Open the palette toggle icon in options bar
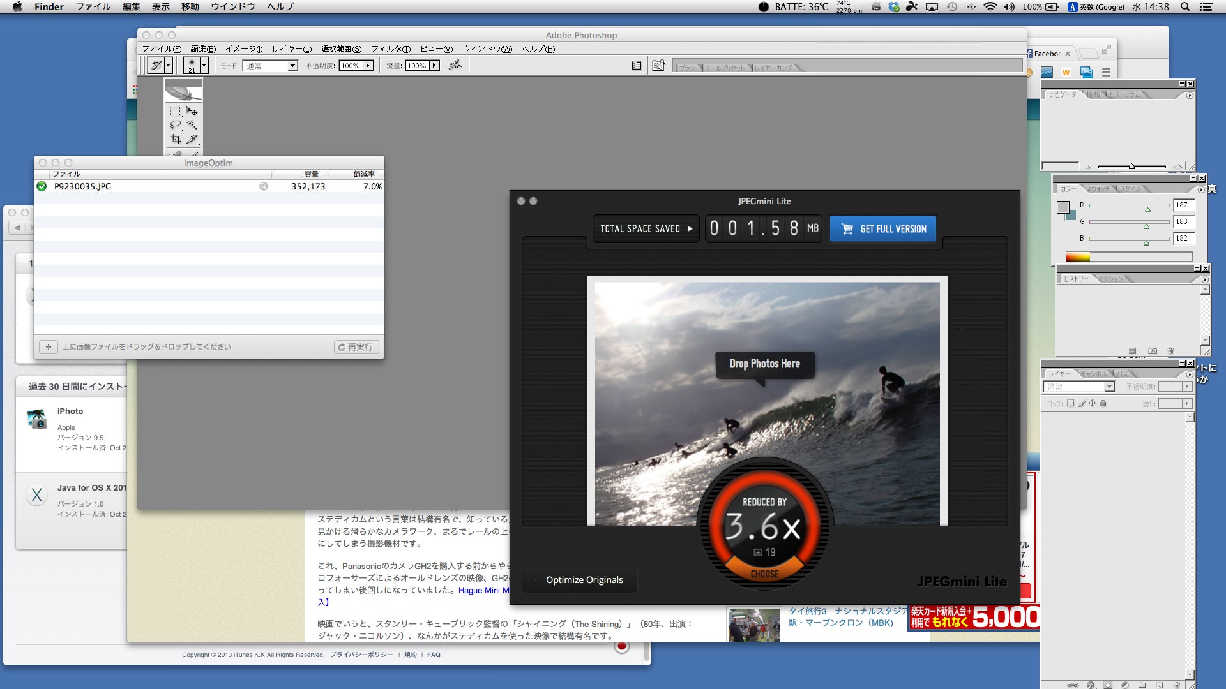Viewport: 1226px width, 689px height. 637,65
